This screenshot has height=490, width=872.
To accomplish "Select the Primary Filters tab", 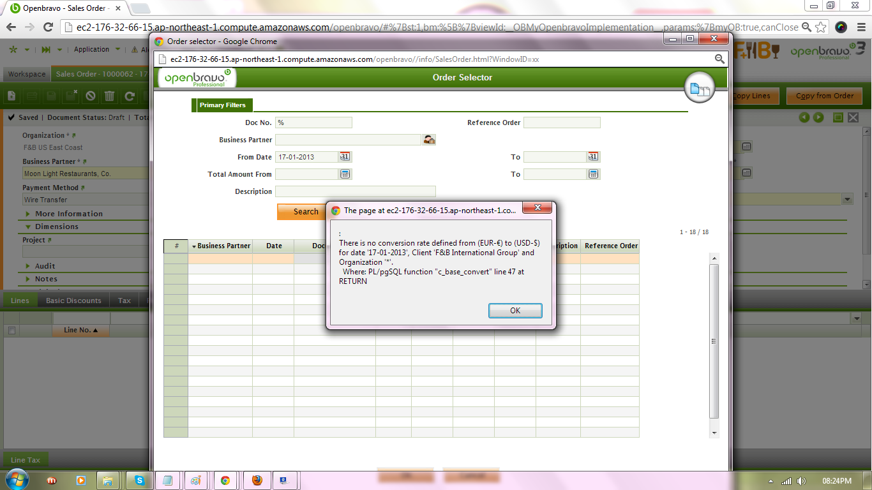I will point(222,105).
